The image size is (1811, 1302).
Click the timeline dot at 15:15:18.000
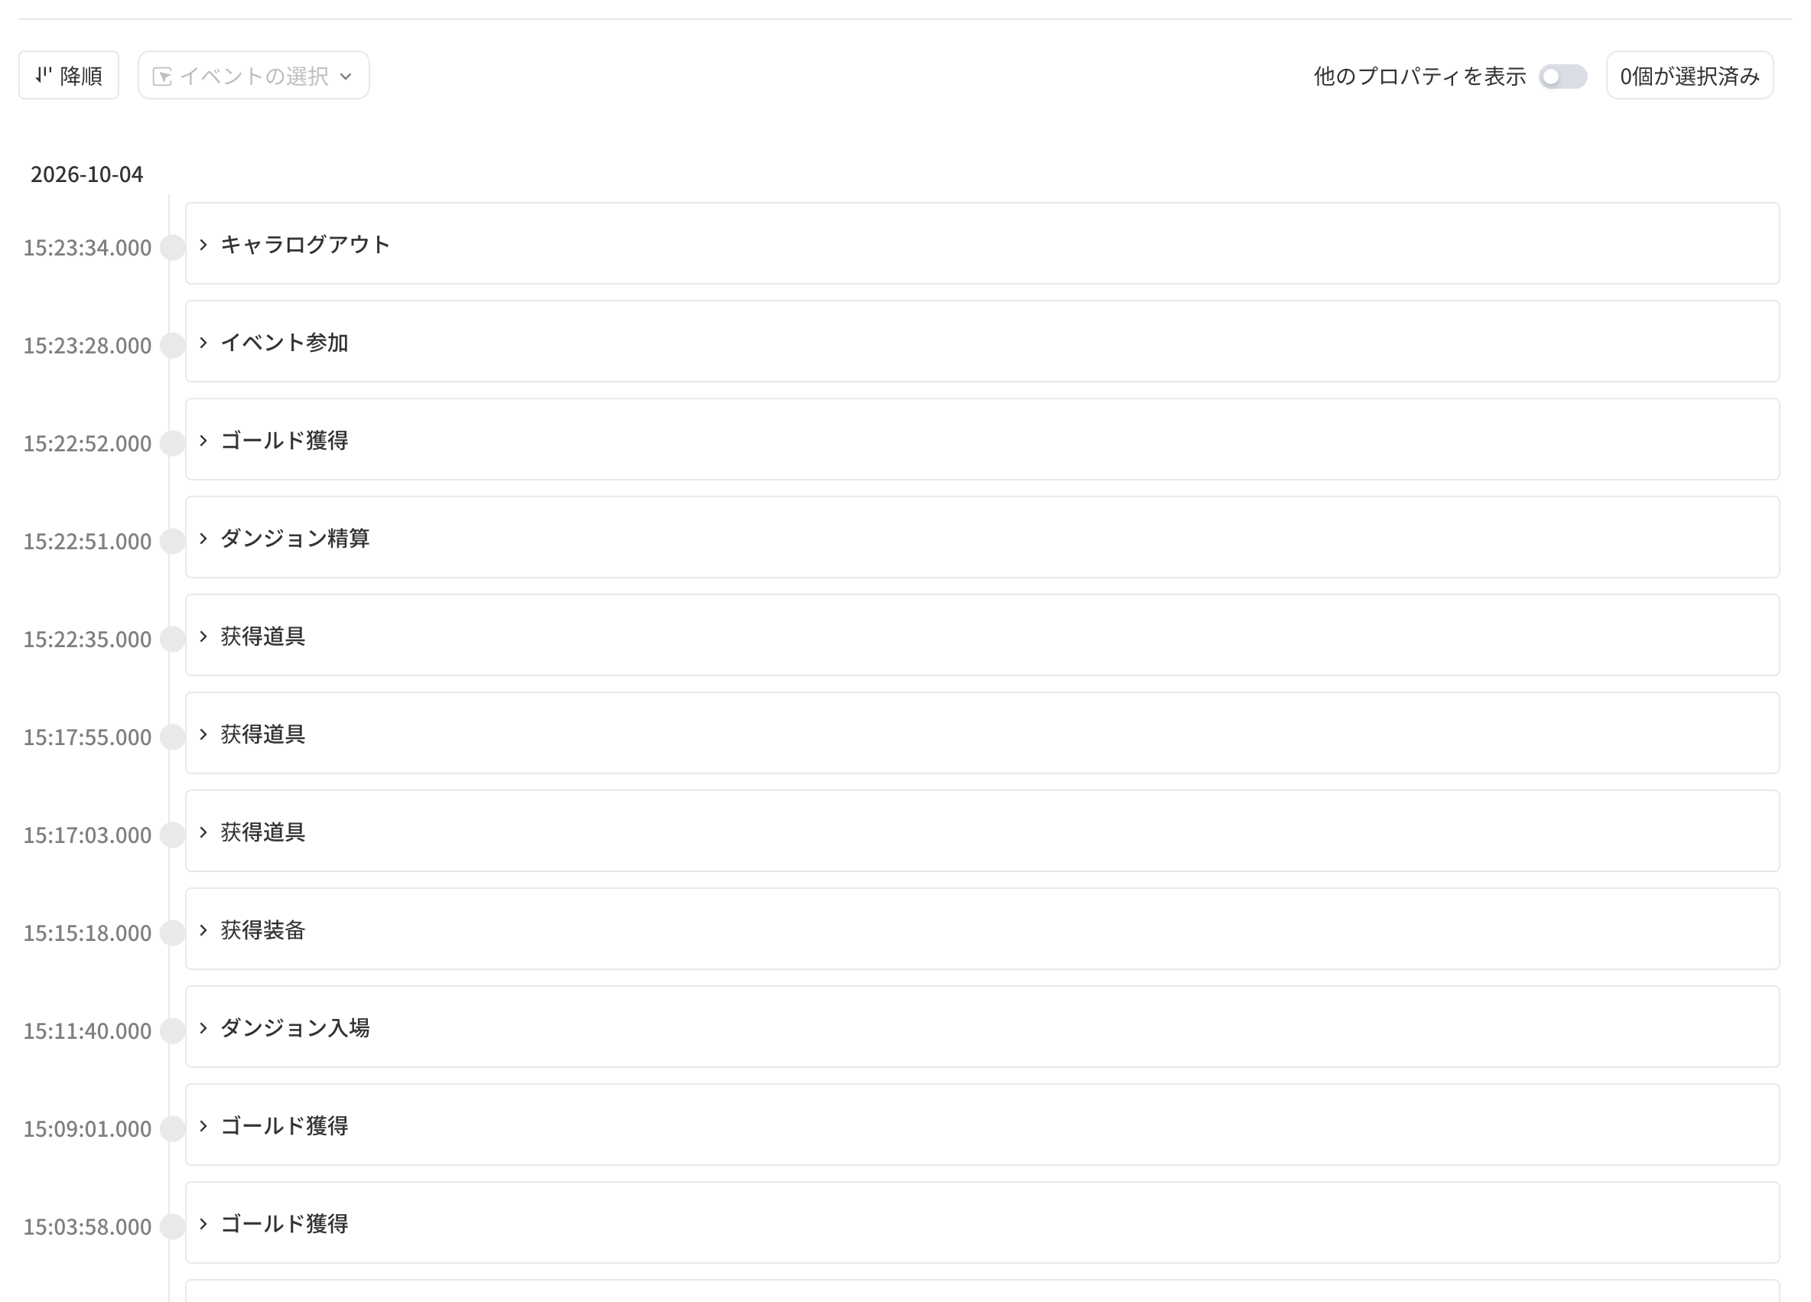[173, 933]
